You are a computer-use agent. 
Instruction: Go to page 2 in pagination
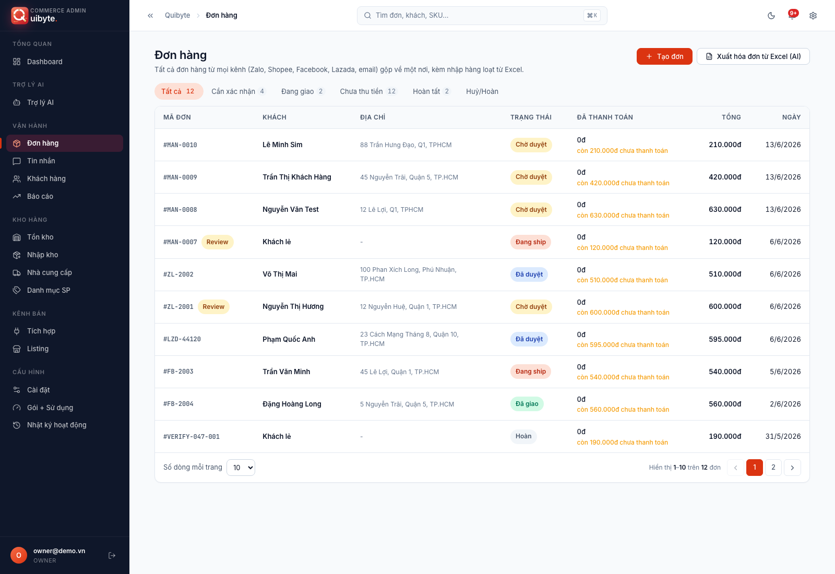[773, 468]
